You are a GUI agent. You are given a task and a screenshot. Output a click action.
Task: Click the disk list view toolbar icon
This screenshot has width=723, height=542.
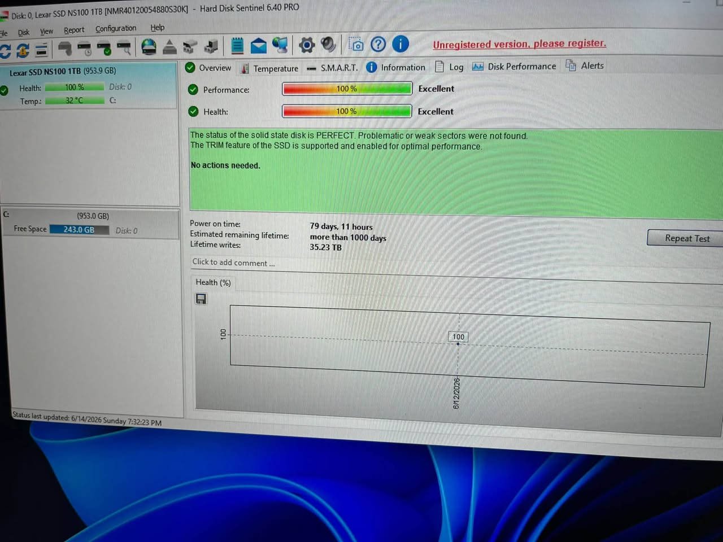(41, 50)
